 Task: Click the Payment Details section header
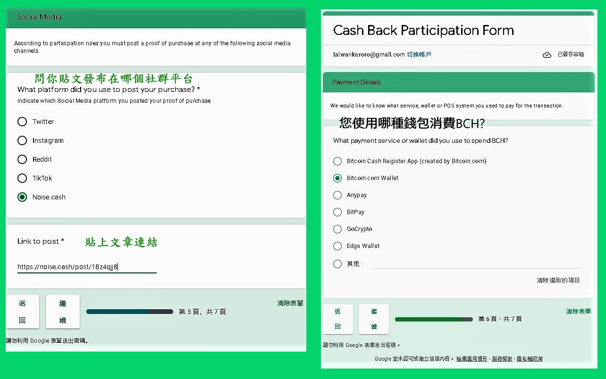coord(459,82)
